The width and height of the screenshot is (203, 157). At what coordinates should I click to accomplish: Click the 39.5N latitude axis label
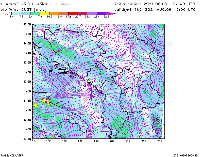point(27,139)
